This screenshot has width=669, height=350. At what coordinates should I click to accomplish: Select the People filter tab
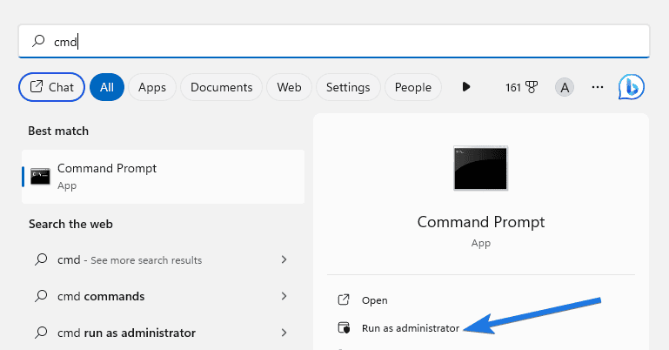(x=413, y=87)
